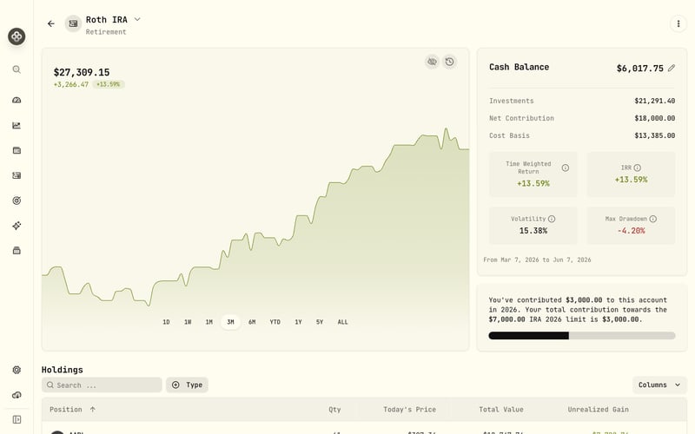Select the YTD time range tab
This screenshot has height=434, width=695.
(275, 322)
